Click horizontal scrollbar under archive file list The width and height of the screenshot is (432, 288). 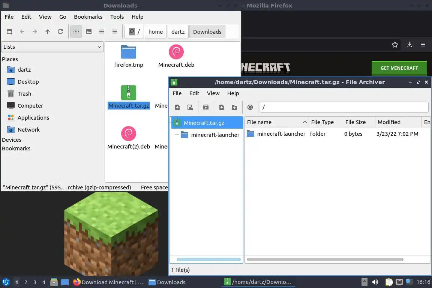click(325, 259)
